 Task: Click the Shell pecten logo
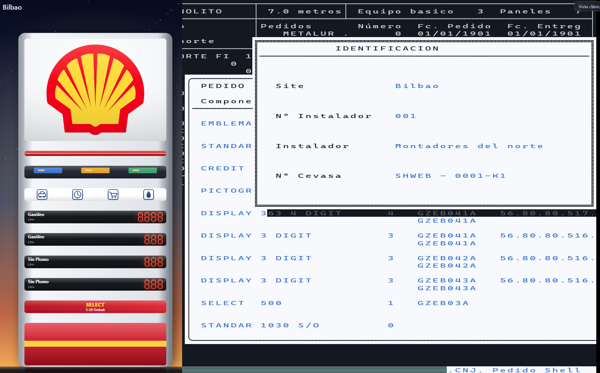95,89
